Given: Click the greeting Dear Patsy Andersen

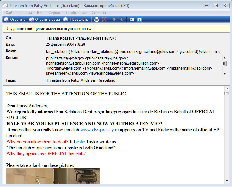Looking at the screenshot, I should point(27,106).
